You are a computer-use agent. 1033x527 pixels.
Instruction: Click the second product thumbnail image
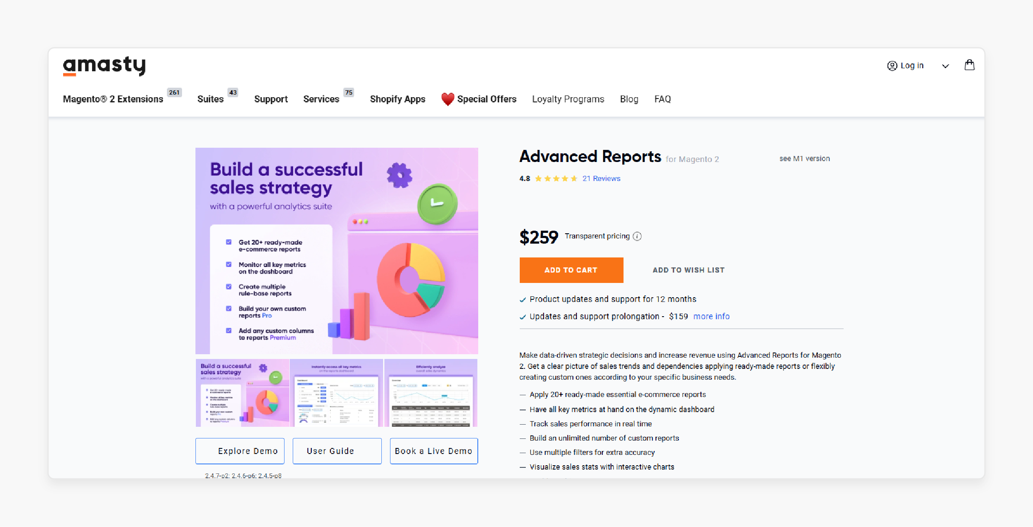[x=336, y=393]
